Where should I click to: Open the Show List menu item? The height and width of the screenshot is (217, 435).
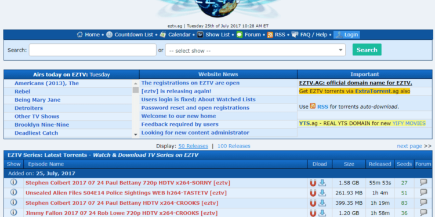[x=217, y=35]
